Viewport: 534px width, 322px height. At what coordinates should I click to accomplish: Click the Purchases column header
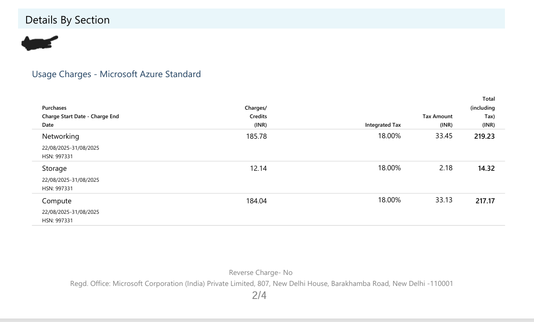[54, 108]
